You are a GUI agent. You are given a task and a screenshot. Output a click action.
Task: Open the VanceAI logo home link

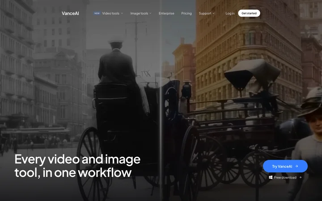click(70, 13)
